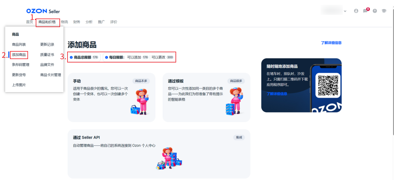Go to the 物流 tab
Image resolution: width=394 pixels, height=180 pixels.
64,22
